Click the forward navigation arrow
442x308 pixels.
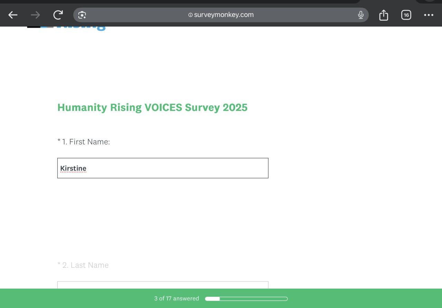(35, 15)
